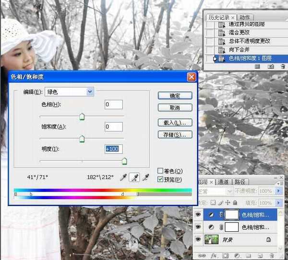Enable the 着色 (Colorize) checkbox
Image resolution: width=288 pixels, height=260 pixels.
160,171
